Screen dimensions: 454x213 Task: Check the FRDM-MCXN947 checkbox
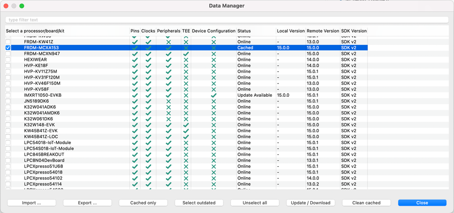(8, 54)
